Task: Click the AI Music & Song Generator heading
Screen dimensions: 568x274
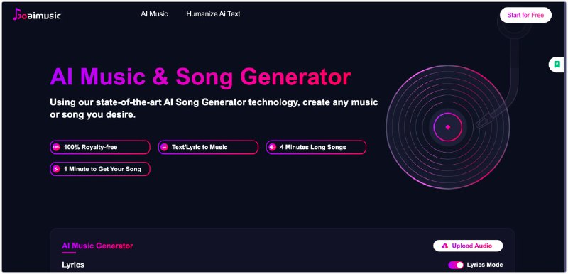Action: (200, 77)
